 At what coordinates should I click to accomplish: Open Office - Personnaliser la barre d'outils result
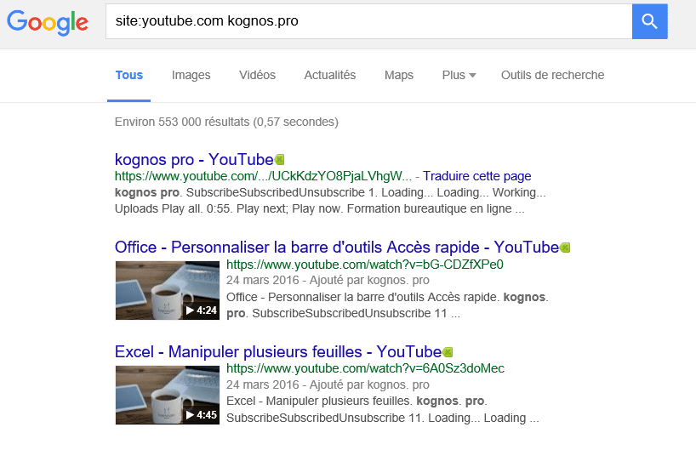pos(336,248)
